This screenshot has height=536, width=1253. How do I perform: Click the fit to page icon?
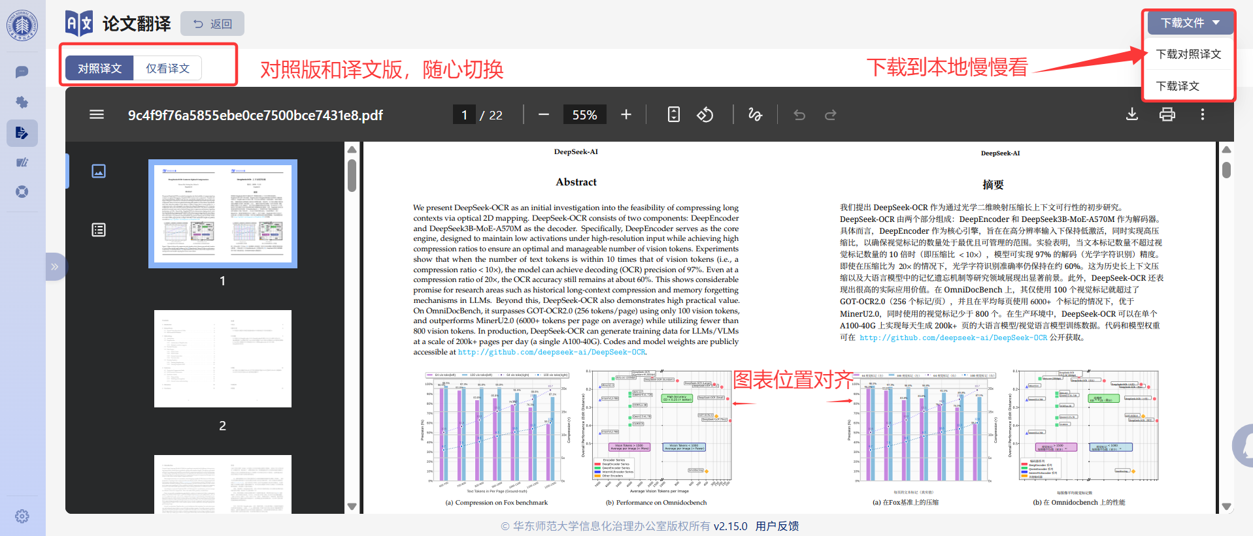point(673,115)
